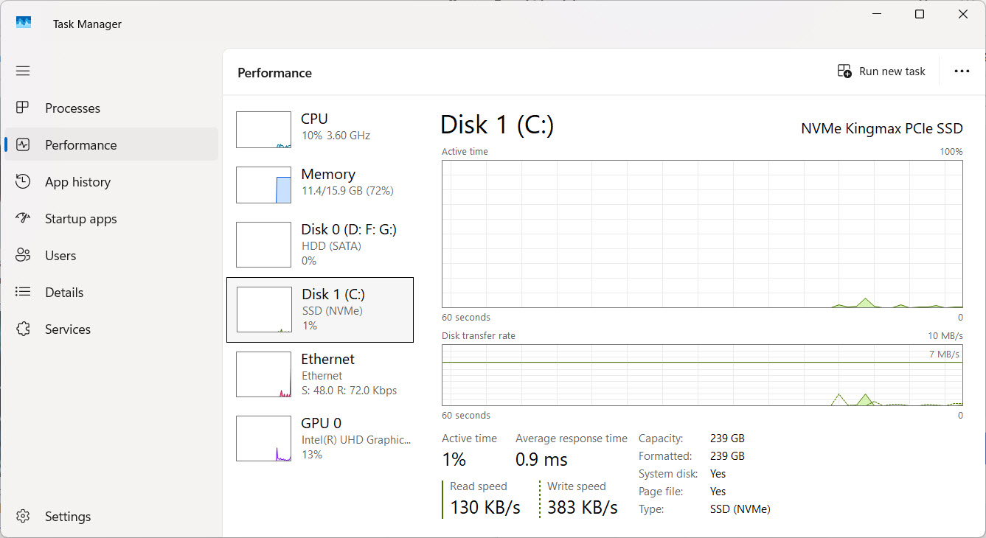Switch to the Details view

click(23, 292)
